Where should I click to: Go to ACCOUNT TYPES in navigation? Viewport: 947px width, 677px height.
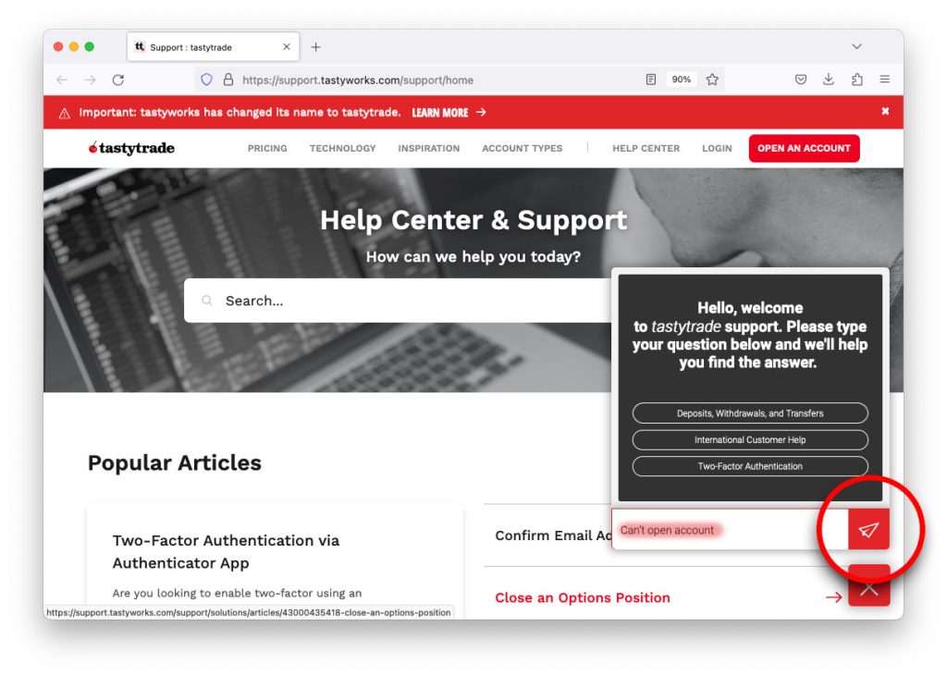pos(522,149)
